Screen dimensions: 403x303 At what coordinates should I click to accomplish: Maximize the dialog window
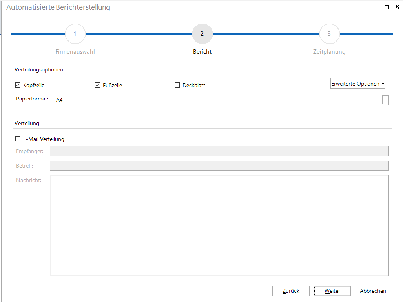387,7
